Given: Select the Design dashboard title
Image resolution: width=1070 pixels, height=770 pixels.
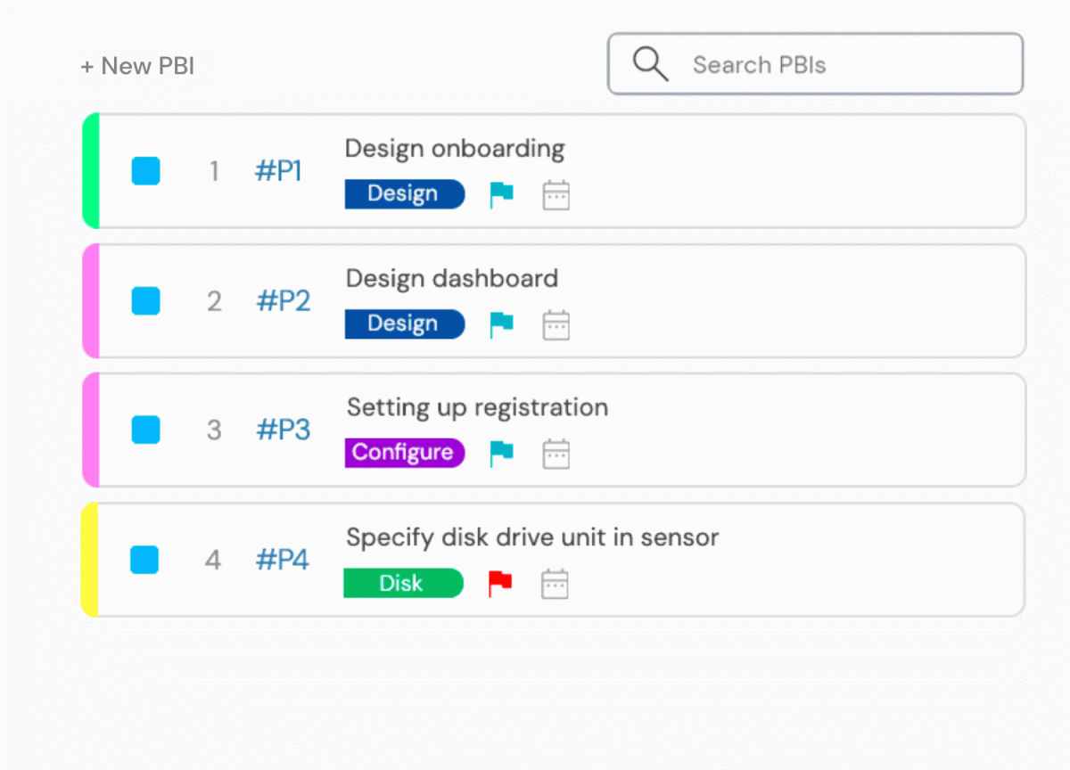Looking at the screenshot, I should point(452,278).
